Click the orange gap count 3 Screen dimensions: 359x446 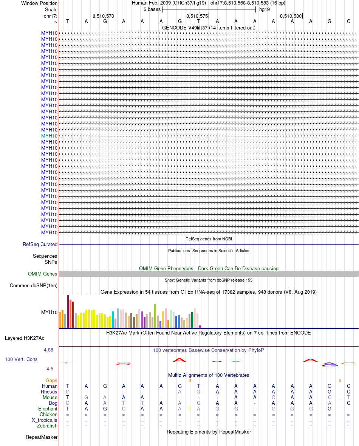point(190,381)
